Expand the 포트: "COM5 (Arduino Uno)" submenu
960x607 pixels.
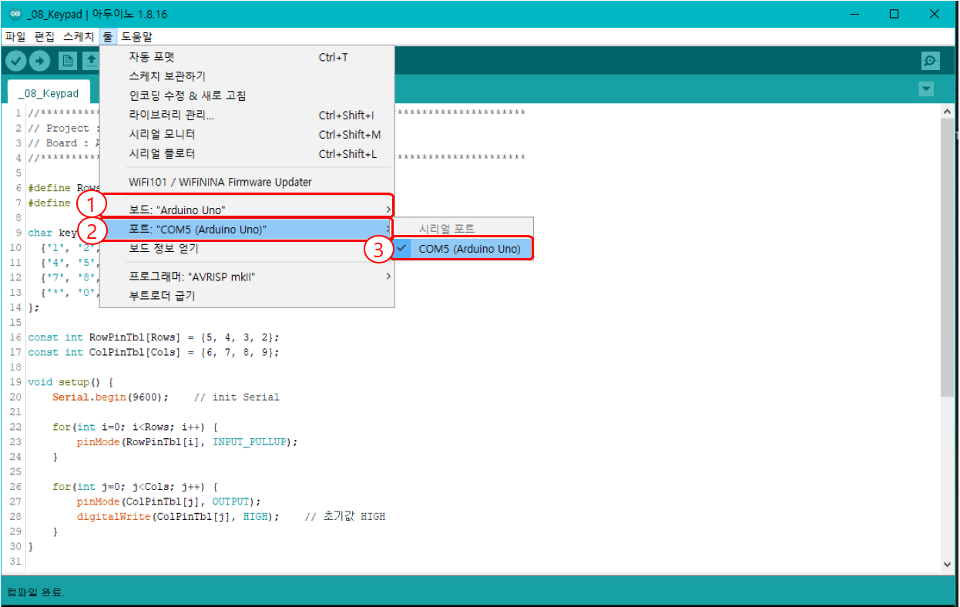pyautogui.click(x=231, y=228)
